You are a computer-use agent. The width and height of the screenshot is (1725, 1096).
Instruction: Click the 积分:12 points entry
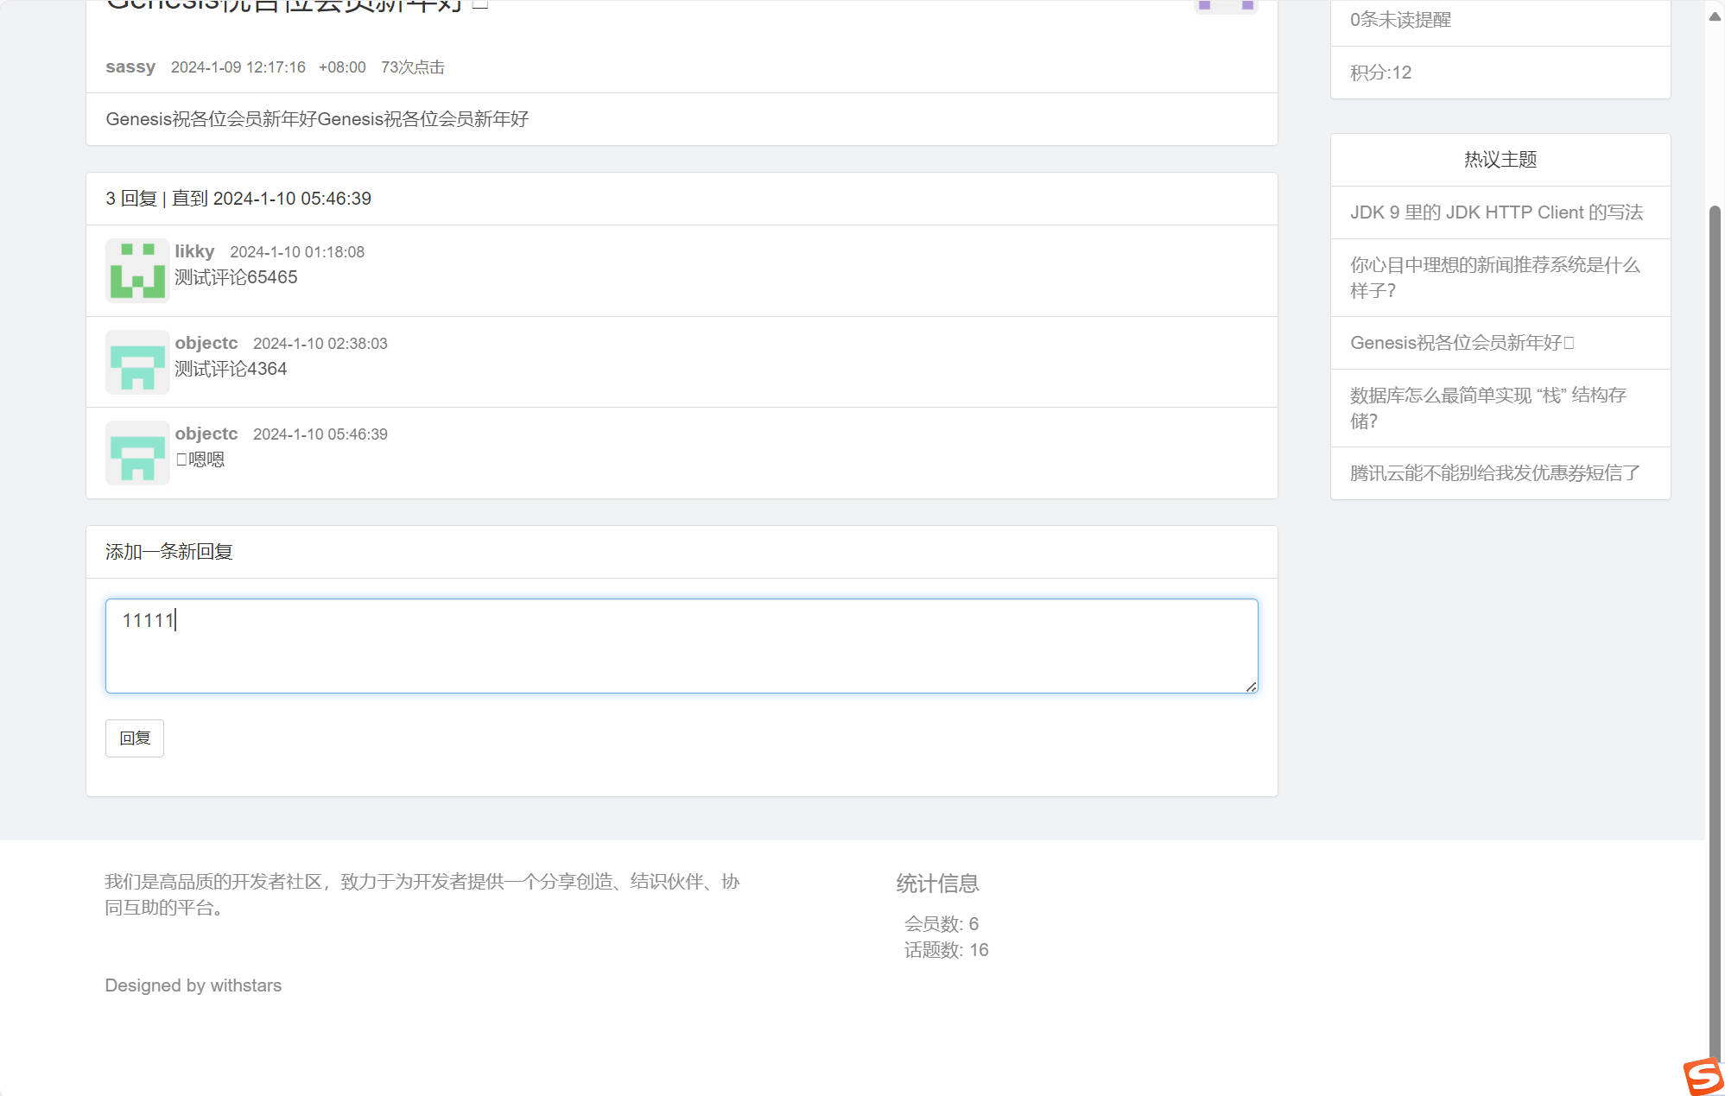[1379, 73]
